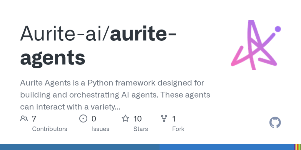This screenshot has width=301, height=150.
Task: Select the Fork label
Action: point(178,129)
